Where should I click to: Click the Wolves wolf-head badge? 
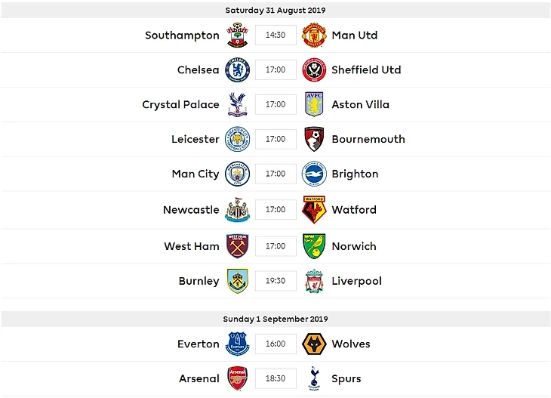click(x=314, y=344)
